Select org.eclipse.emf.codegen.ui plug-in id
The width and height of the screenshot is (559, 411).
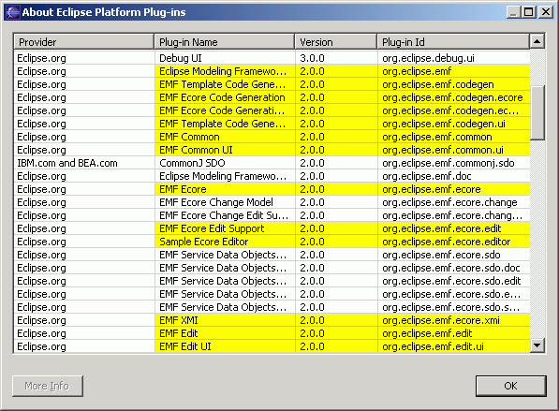click(453, 124)
